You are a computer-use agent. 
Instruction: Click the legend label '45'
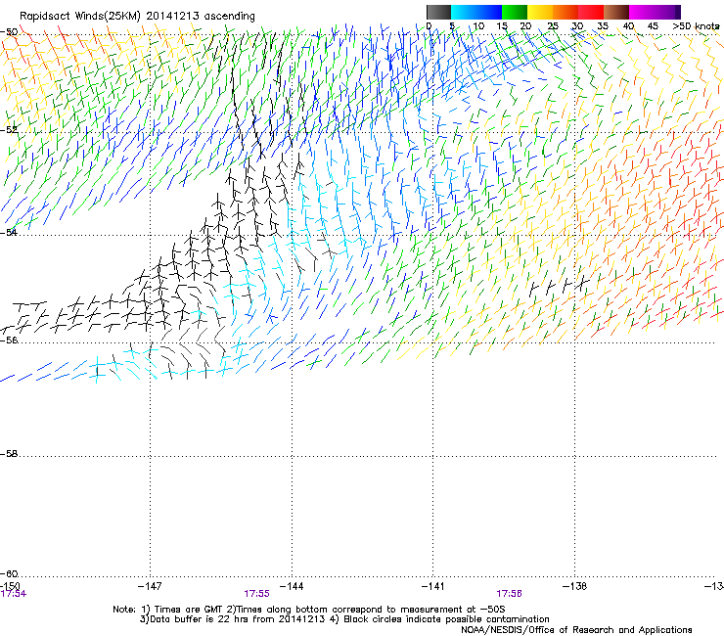coord(653,26)
